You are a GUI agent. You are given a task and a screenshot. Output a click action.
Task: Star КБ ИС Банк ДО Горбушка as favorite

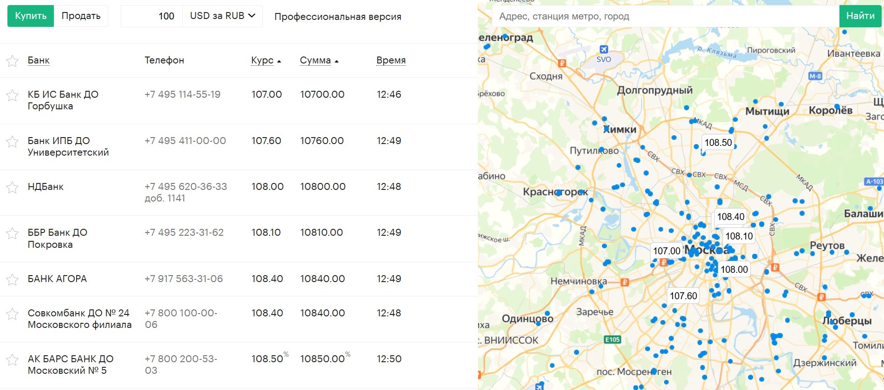coord(12,95)
